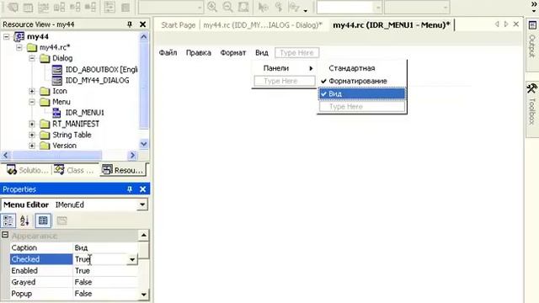
Task: Click the Caption property value Вид
Action: [x=105, y=247]
